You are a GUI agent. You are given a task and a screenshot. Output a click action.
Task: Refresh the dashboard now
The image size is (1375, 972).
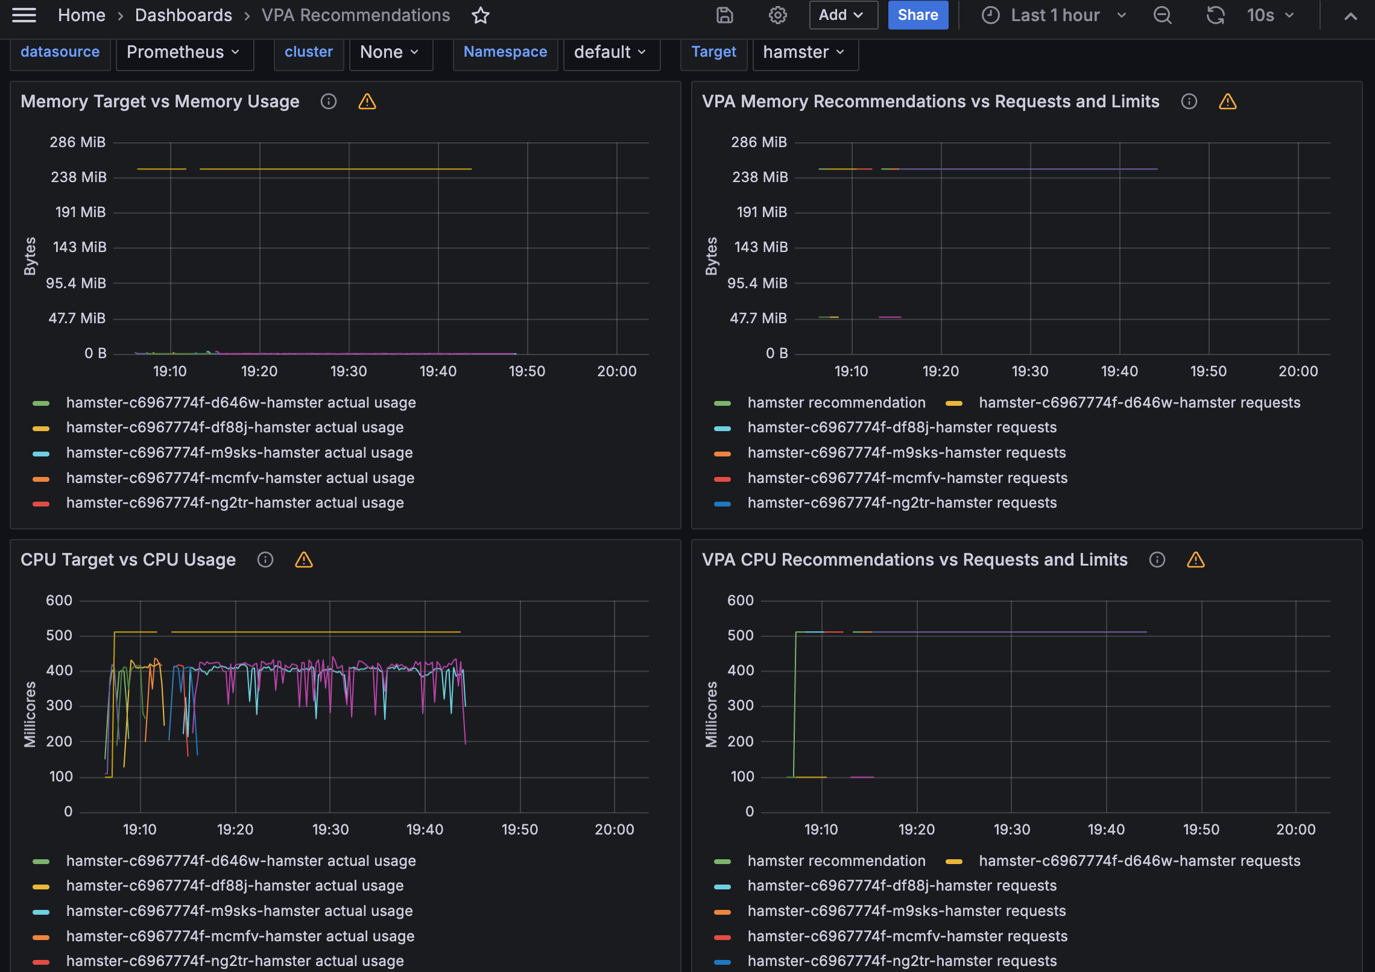click(1215, 15)
